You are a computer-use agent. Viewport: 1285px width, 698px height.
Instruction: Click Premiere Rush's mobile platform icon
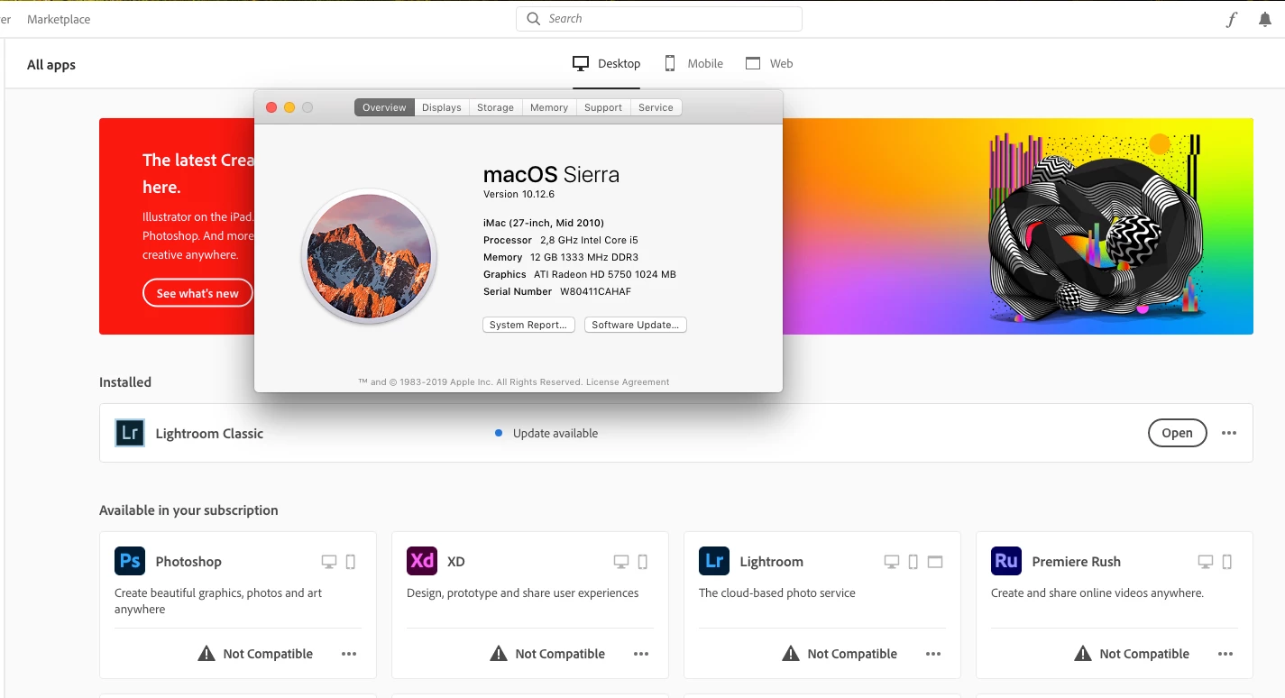click(x=1227, y=562)
